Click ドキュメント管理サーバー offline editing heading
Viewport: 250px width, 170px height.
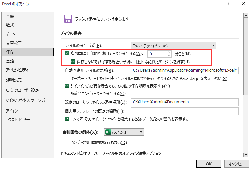[x=111, y=153]
